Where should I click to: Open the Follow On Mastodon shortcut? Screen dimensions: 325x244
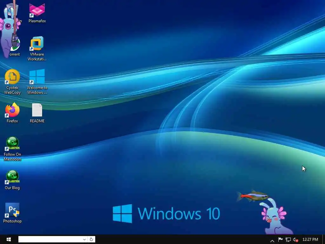point(12,149)
